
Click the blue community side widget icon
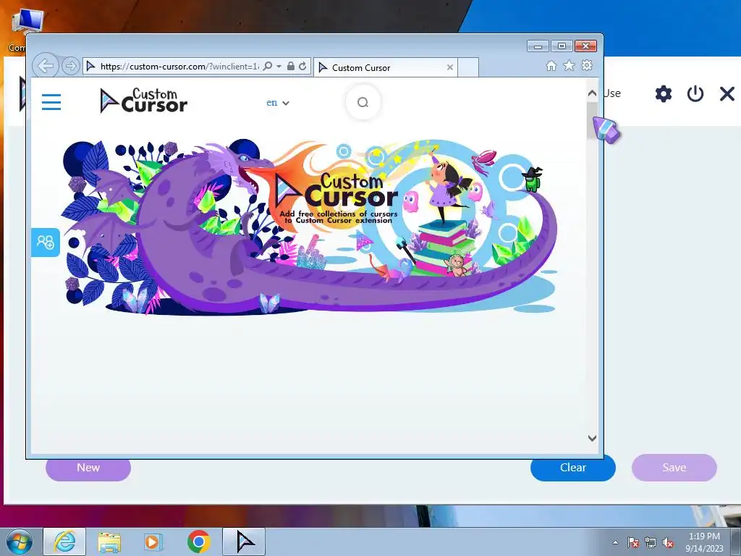click(46, 243)
